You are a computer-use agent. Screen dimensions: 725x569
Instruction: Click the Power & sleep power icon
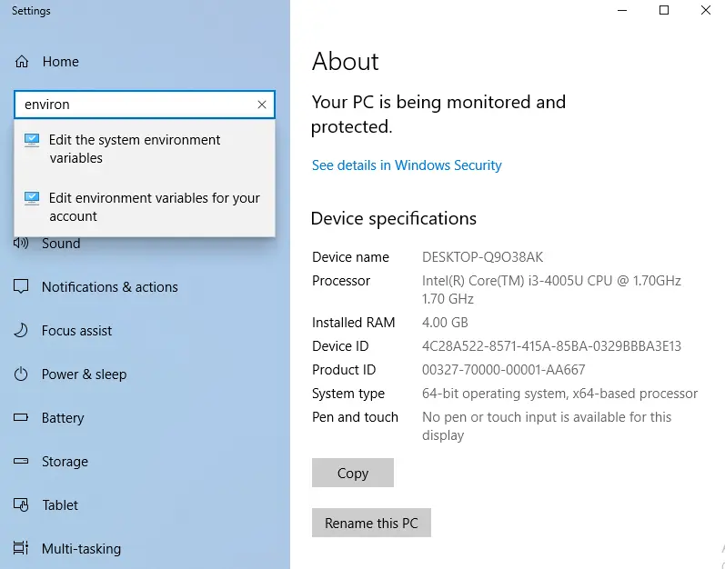pyautogui.click(x=21, y=374)
